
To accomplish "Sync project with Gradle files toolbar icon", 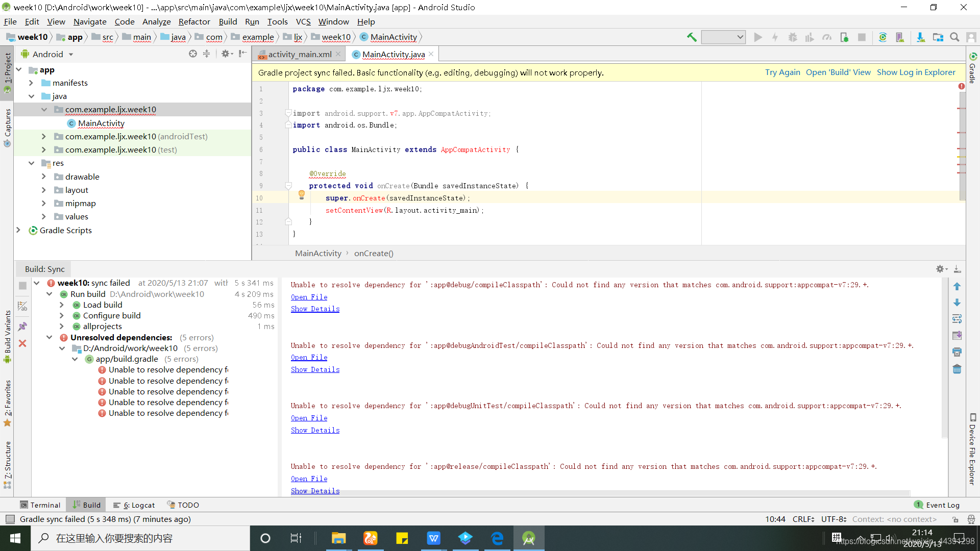I will pyautogui.click(x=883, y=37).
